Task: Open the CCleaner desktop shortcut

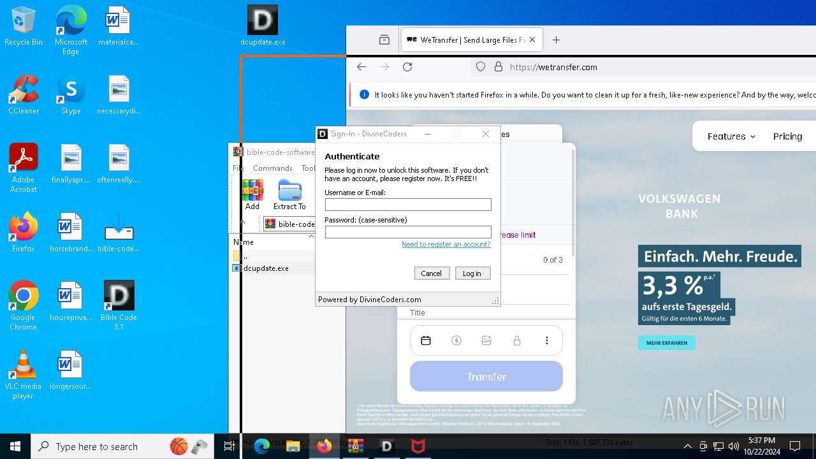Action: tap(24, 95)
